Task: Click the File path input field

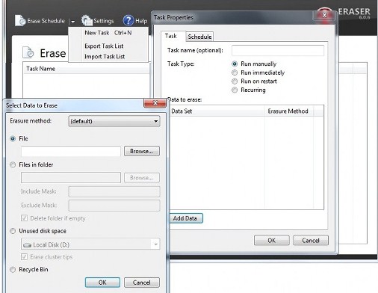Action: [71, 151]
